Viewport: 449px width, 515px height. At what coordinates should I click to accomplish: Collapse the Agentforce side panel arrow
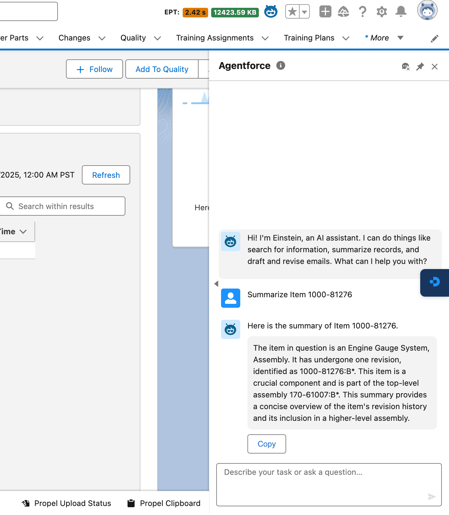(216, 284)
